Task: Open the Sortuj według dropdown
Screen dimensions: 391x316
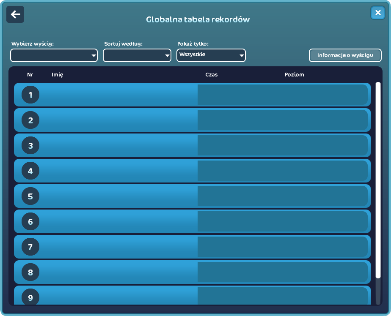Action: tap(137, 55)
